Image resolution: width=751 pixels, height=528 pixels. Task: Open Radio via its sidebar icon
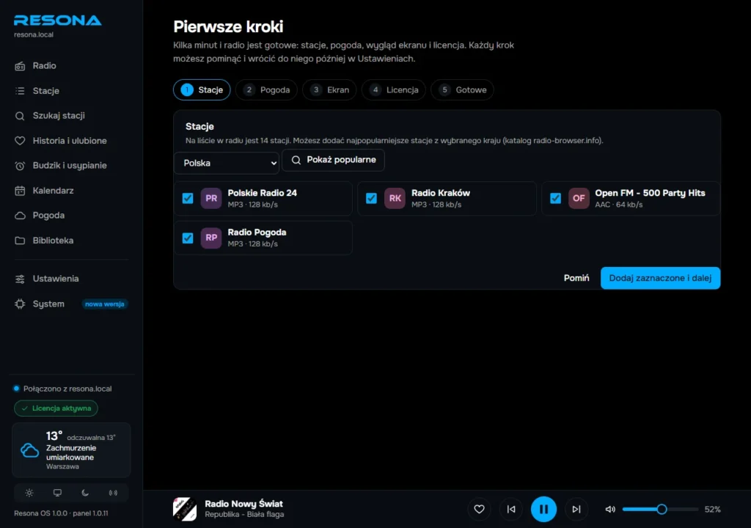coord(20,66)
